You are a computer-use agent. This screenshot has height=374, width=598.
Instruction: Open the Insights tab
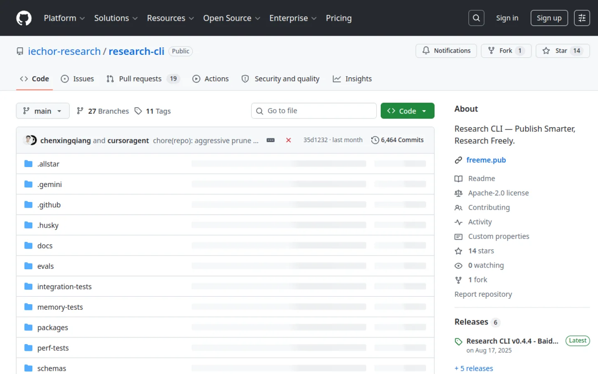pos(352,79)
